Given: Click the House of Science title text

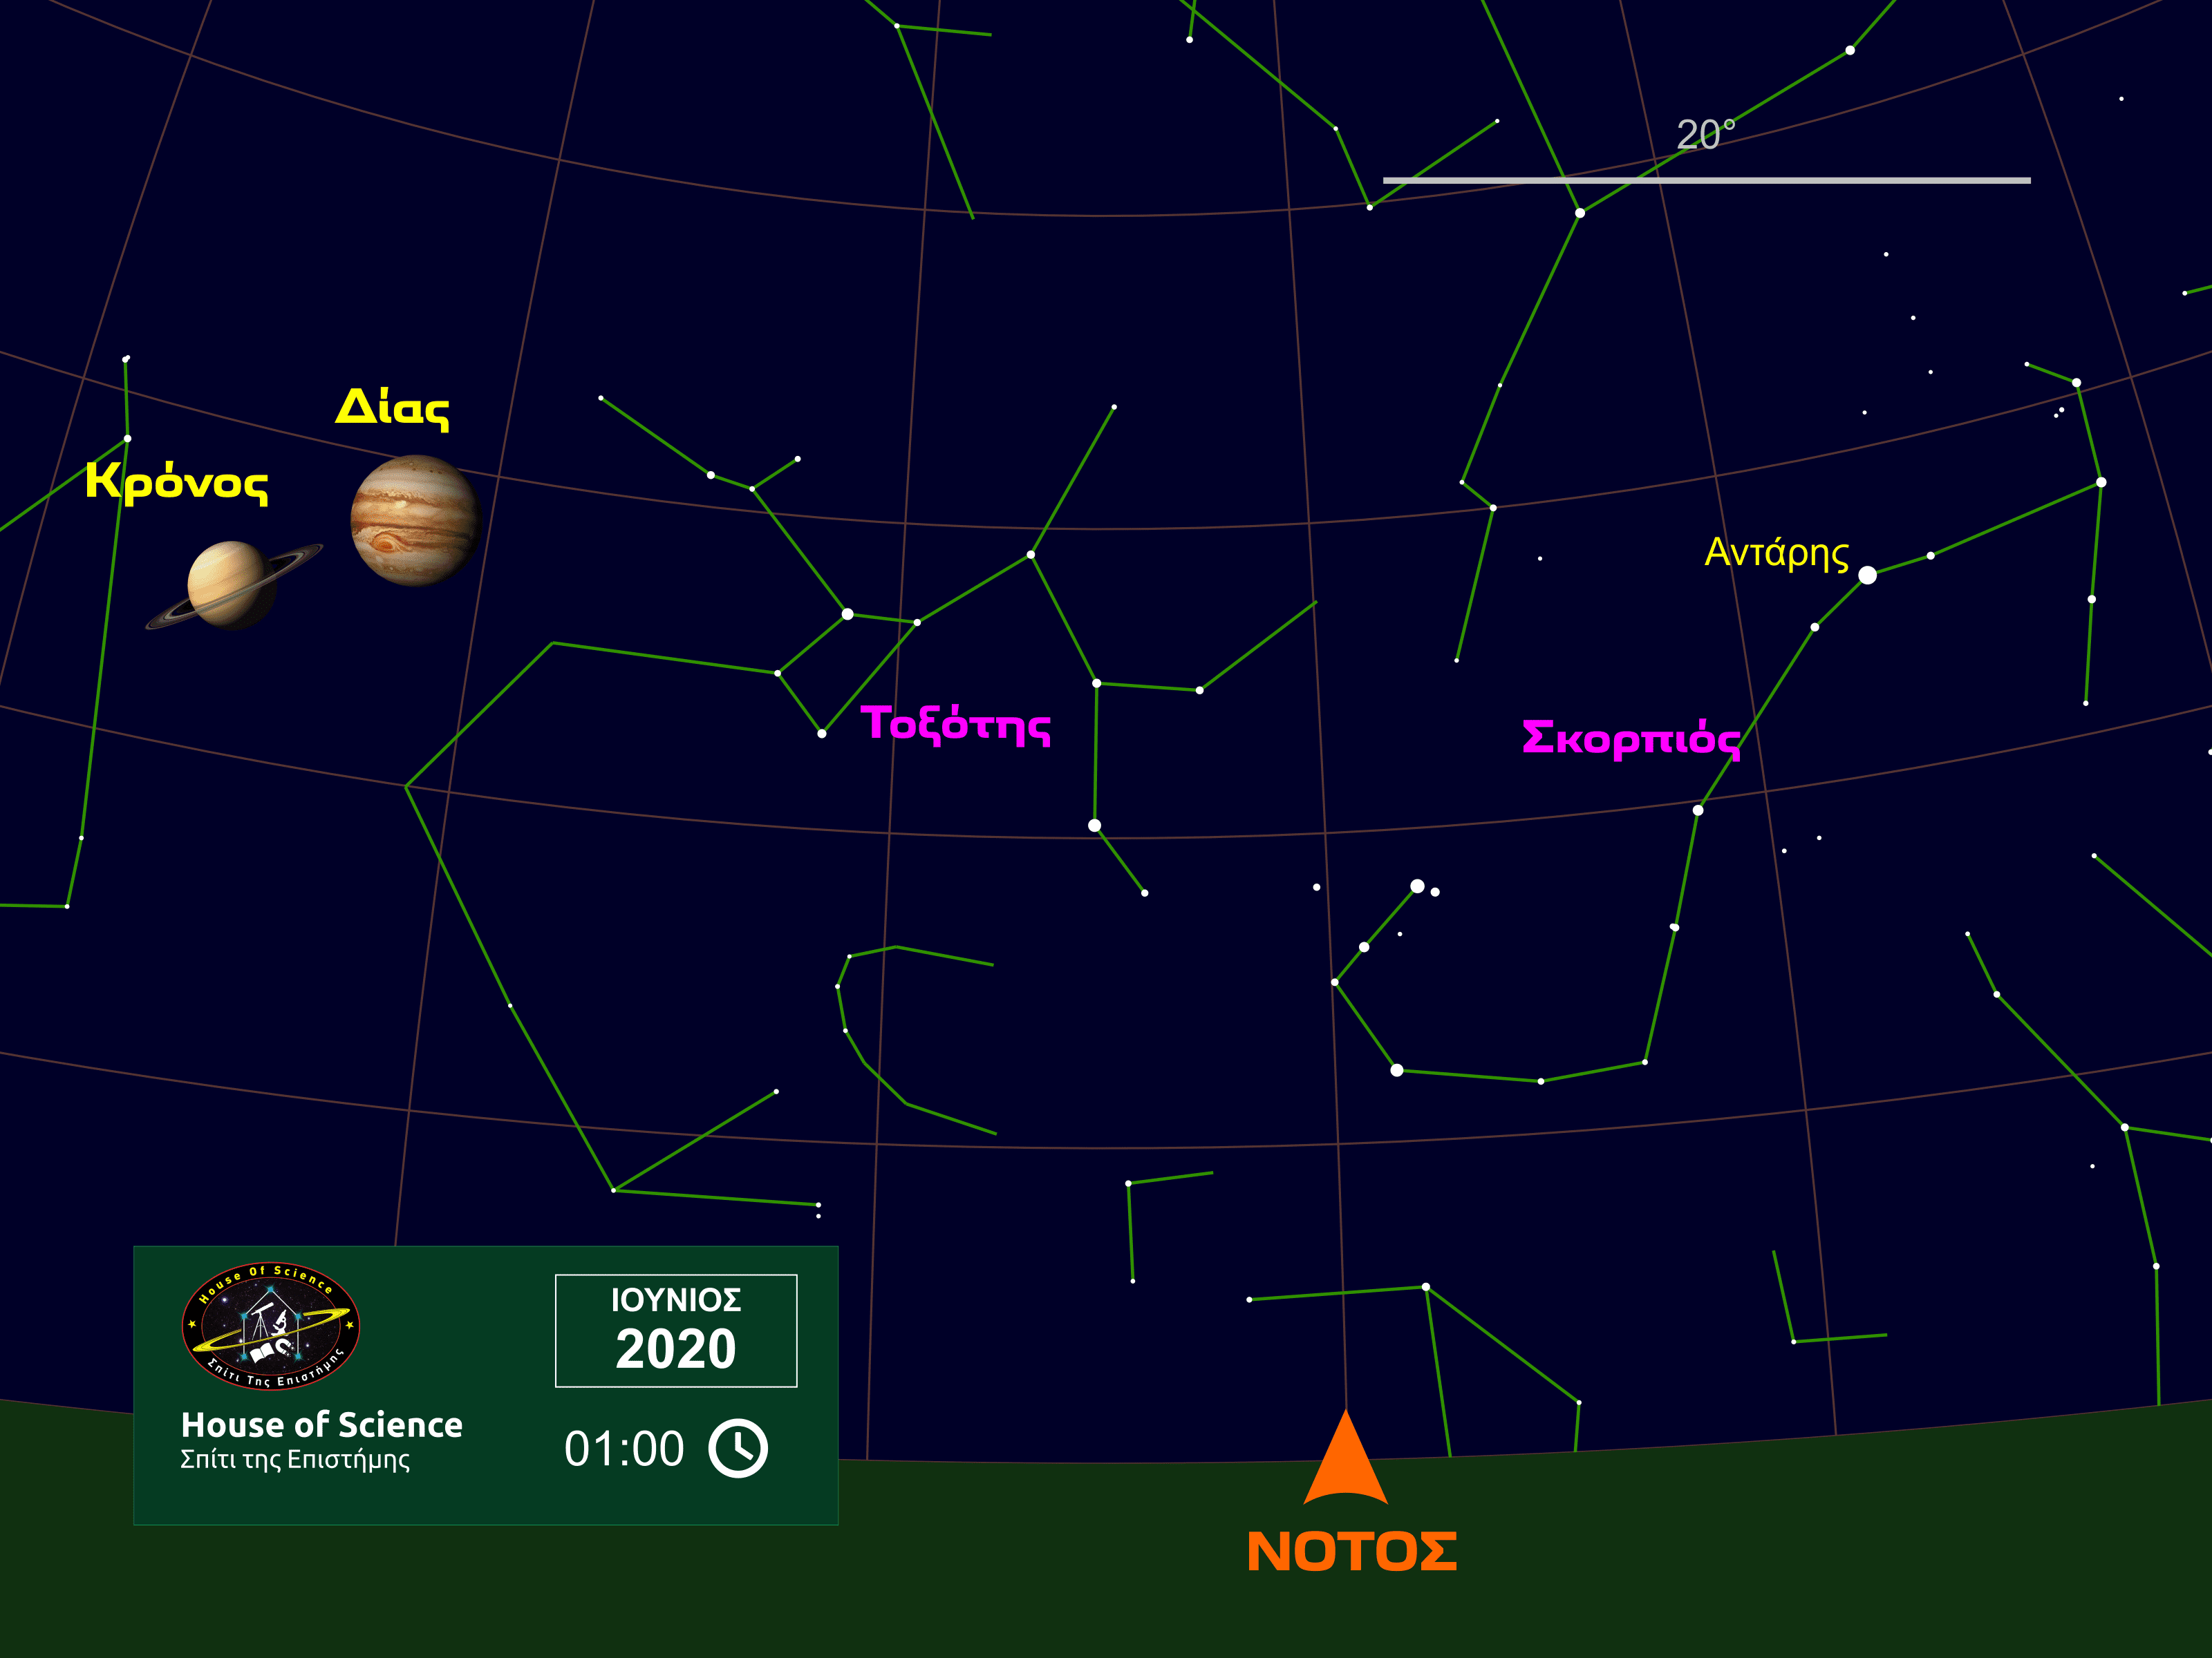Looking at the screenshot, I should tap(322, 1424).
